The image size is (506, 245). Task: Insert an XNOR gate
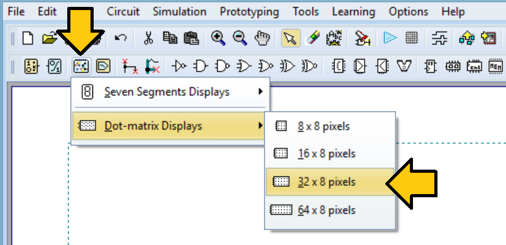[x=309, y=67]
